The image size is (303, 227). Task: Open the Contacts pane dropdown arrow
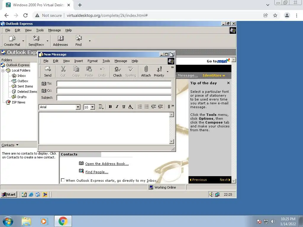coord(17,145)
